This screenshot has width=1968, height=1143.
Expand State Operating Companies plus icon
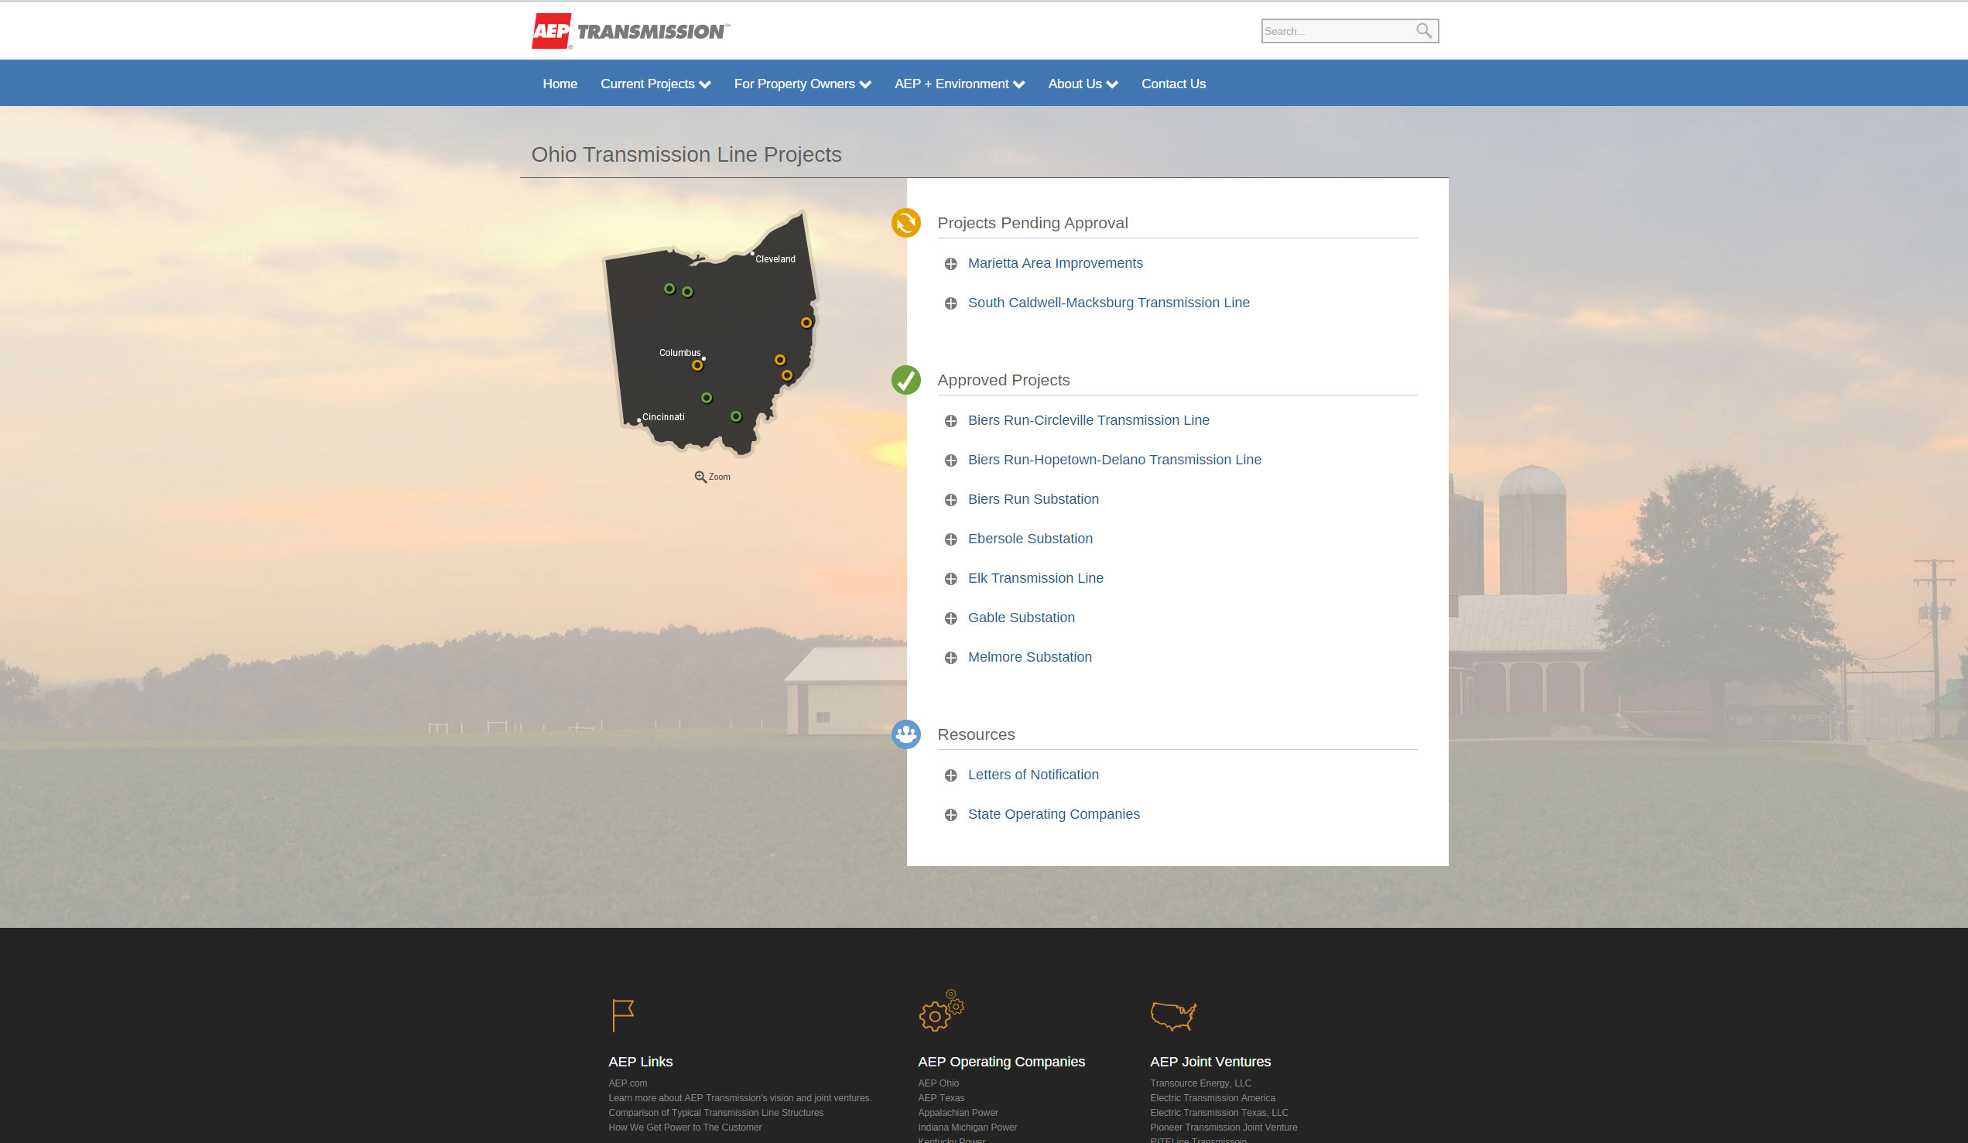(x=950, y=814)
